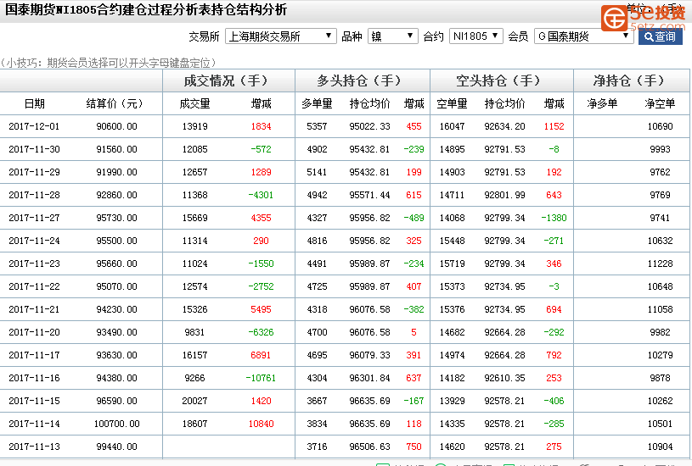
Task: Click volume value 20027
Action: click(x=194, y=402)
